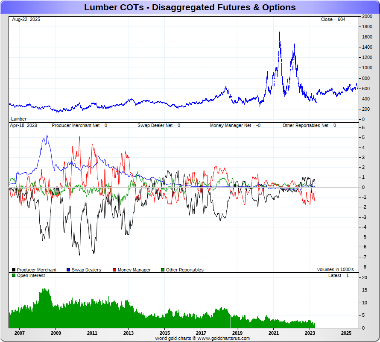Click the 'Apr-18 2023' date label
The image size is (380, 342).
point(23,126)
